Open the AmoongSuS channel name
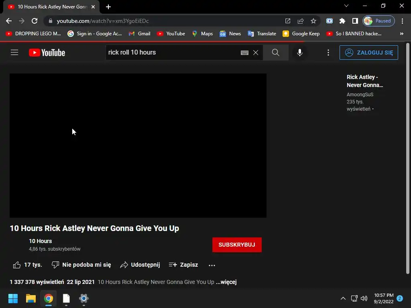The width and height of the screenshot is (411, 308). click(x=360, y=95)
